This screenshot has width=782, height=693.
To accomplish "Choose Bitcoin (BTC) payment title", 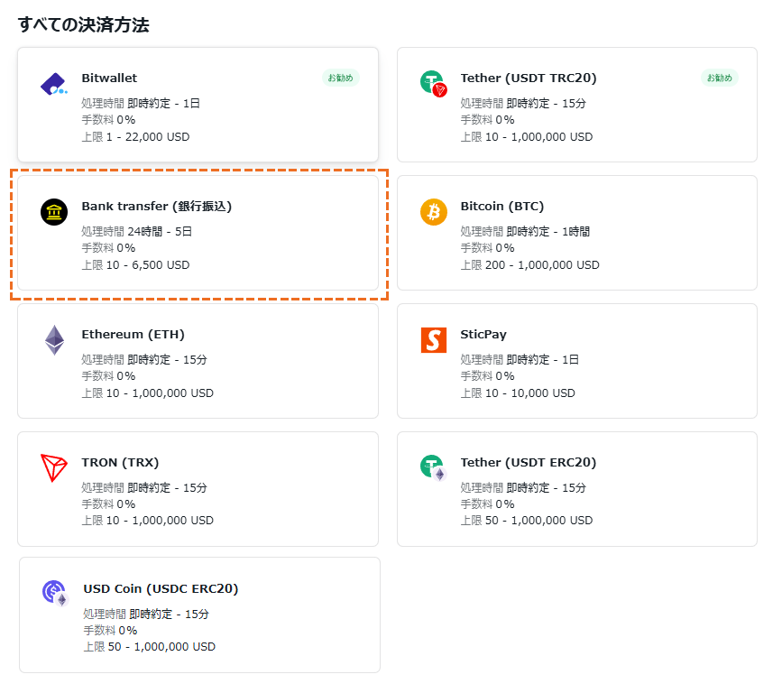I will (x=501, y=206).
